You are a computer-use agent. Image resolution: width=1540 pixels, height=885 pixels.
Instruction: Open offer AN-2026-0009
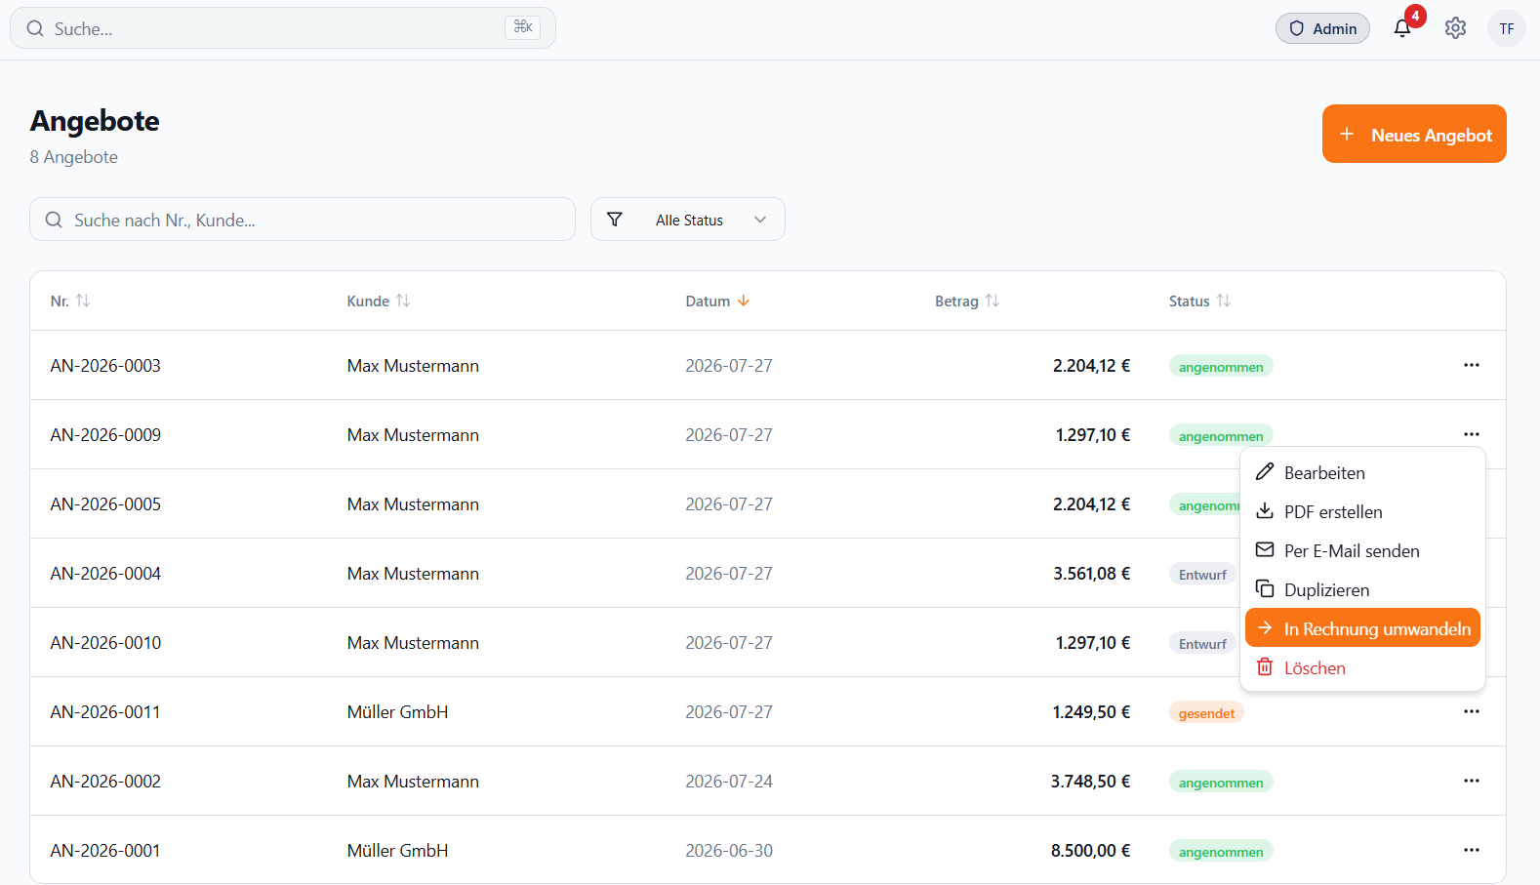[105, 435]
